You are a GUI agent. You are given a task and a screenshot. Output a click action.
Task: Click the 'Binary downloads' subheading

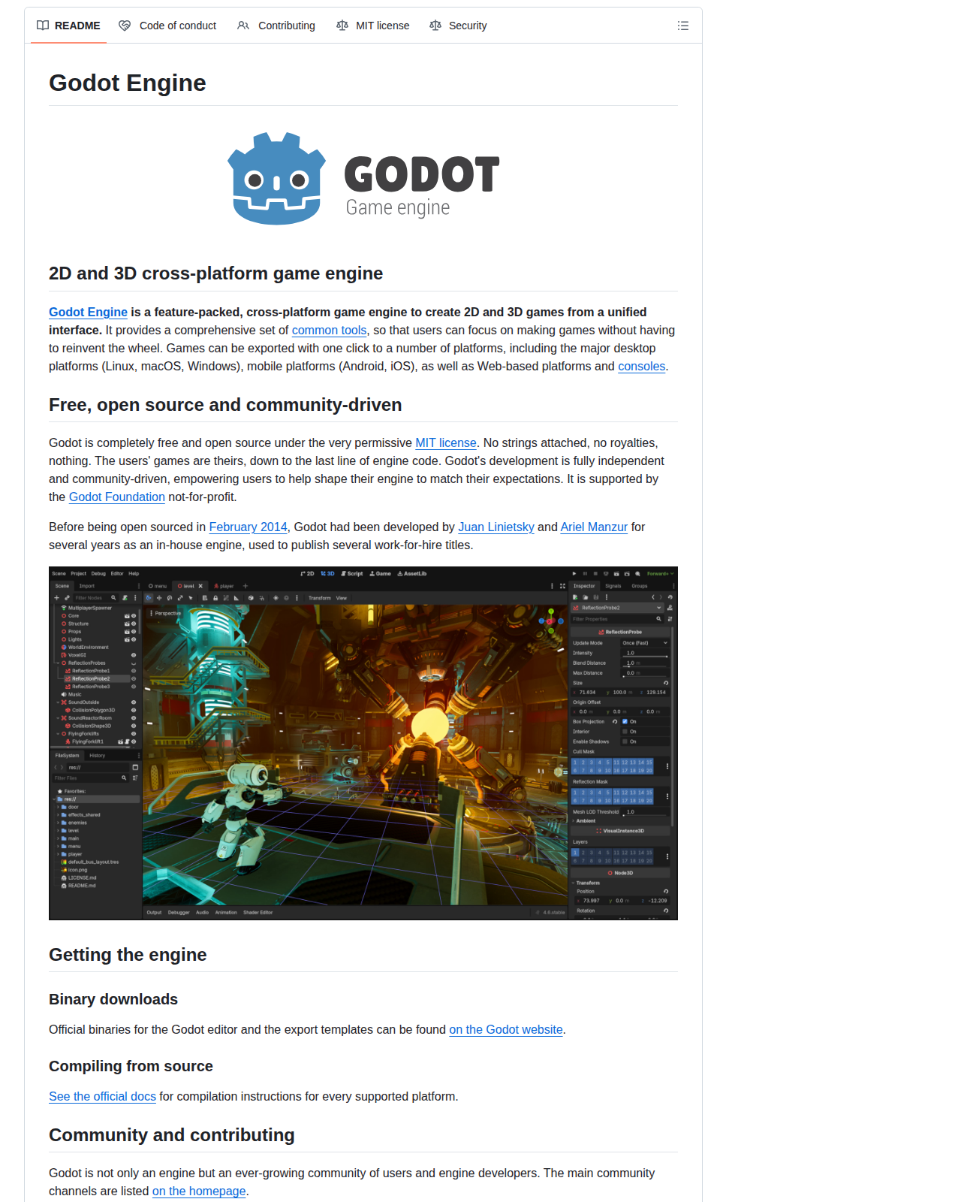coord(113,999)
